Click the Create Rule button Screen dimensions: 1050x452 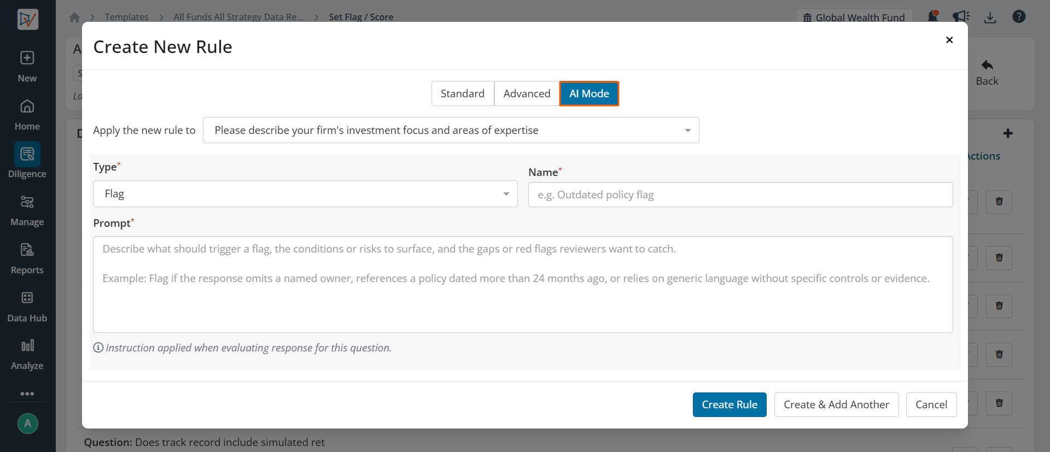click(730, 404)
